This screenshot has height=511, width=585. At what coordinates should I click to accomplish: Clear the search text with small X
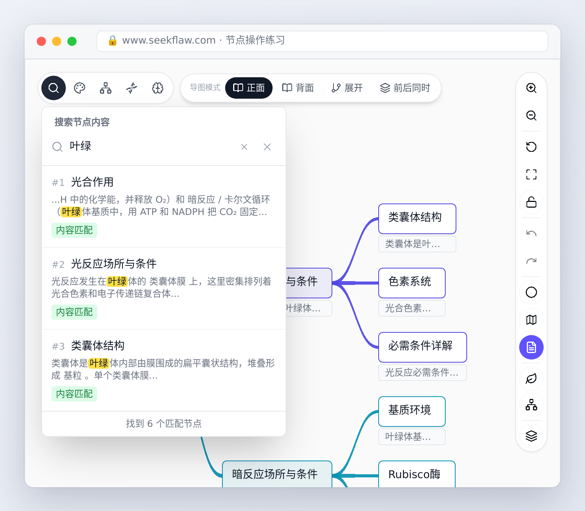point(244,147)
